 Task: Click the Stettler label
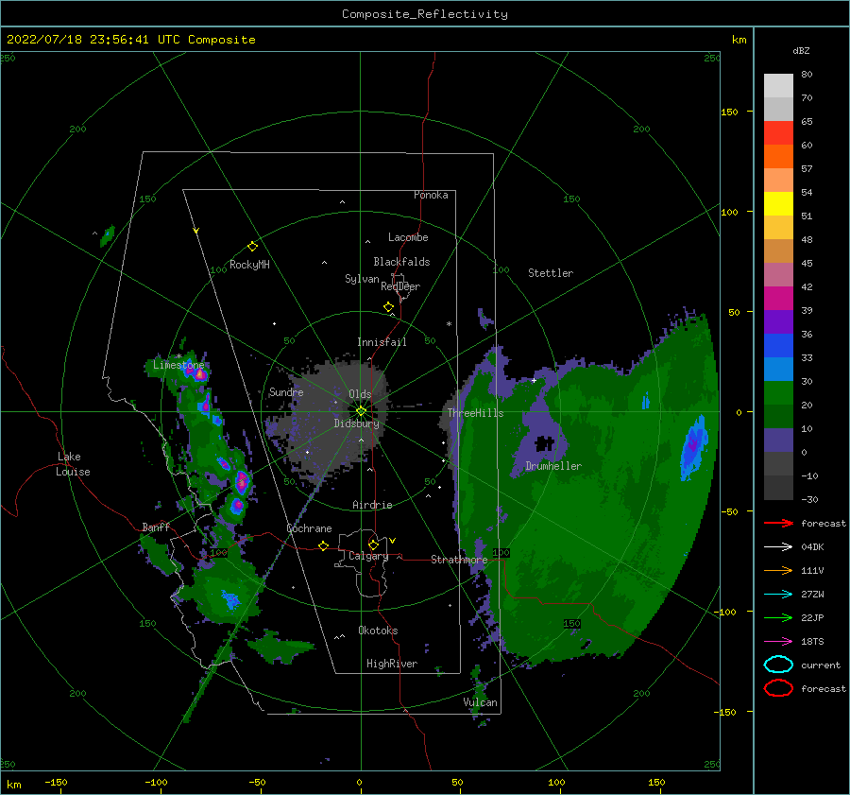pos(551,273)
